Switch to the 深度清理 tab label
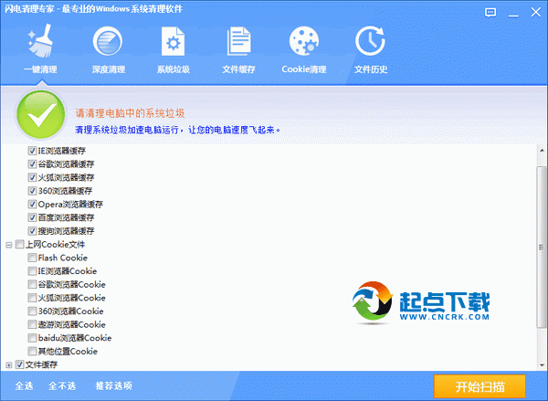Screen dimensions: 548x401 click(109, 69)
